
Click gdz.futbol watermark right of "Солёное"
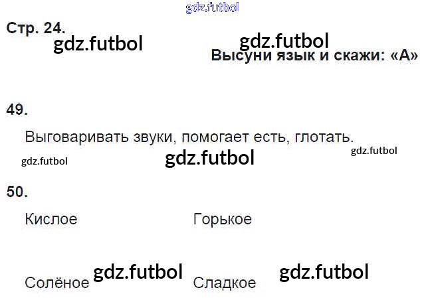tap(138, 272)
